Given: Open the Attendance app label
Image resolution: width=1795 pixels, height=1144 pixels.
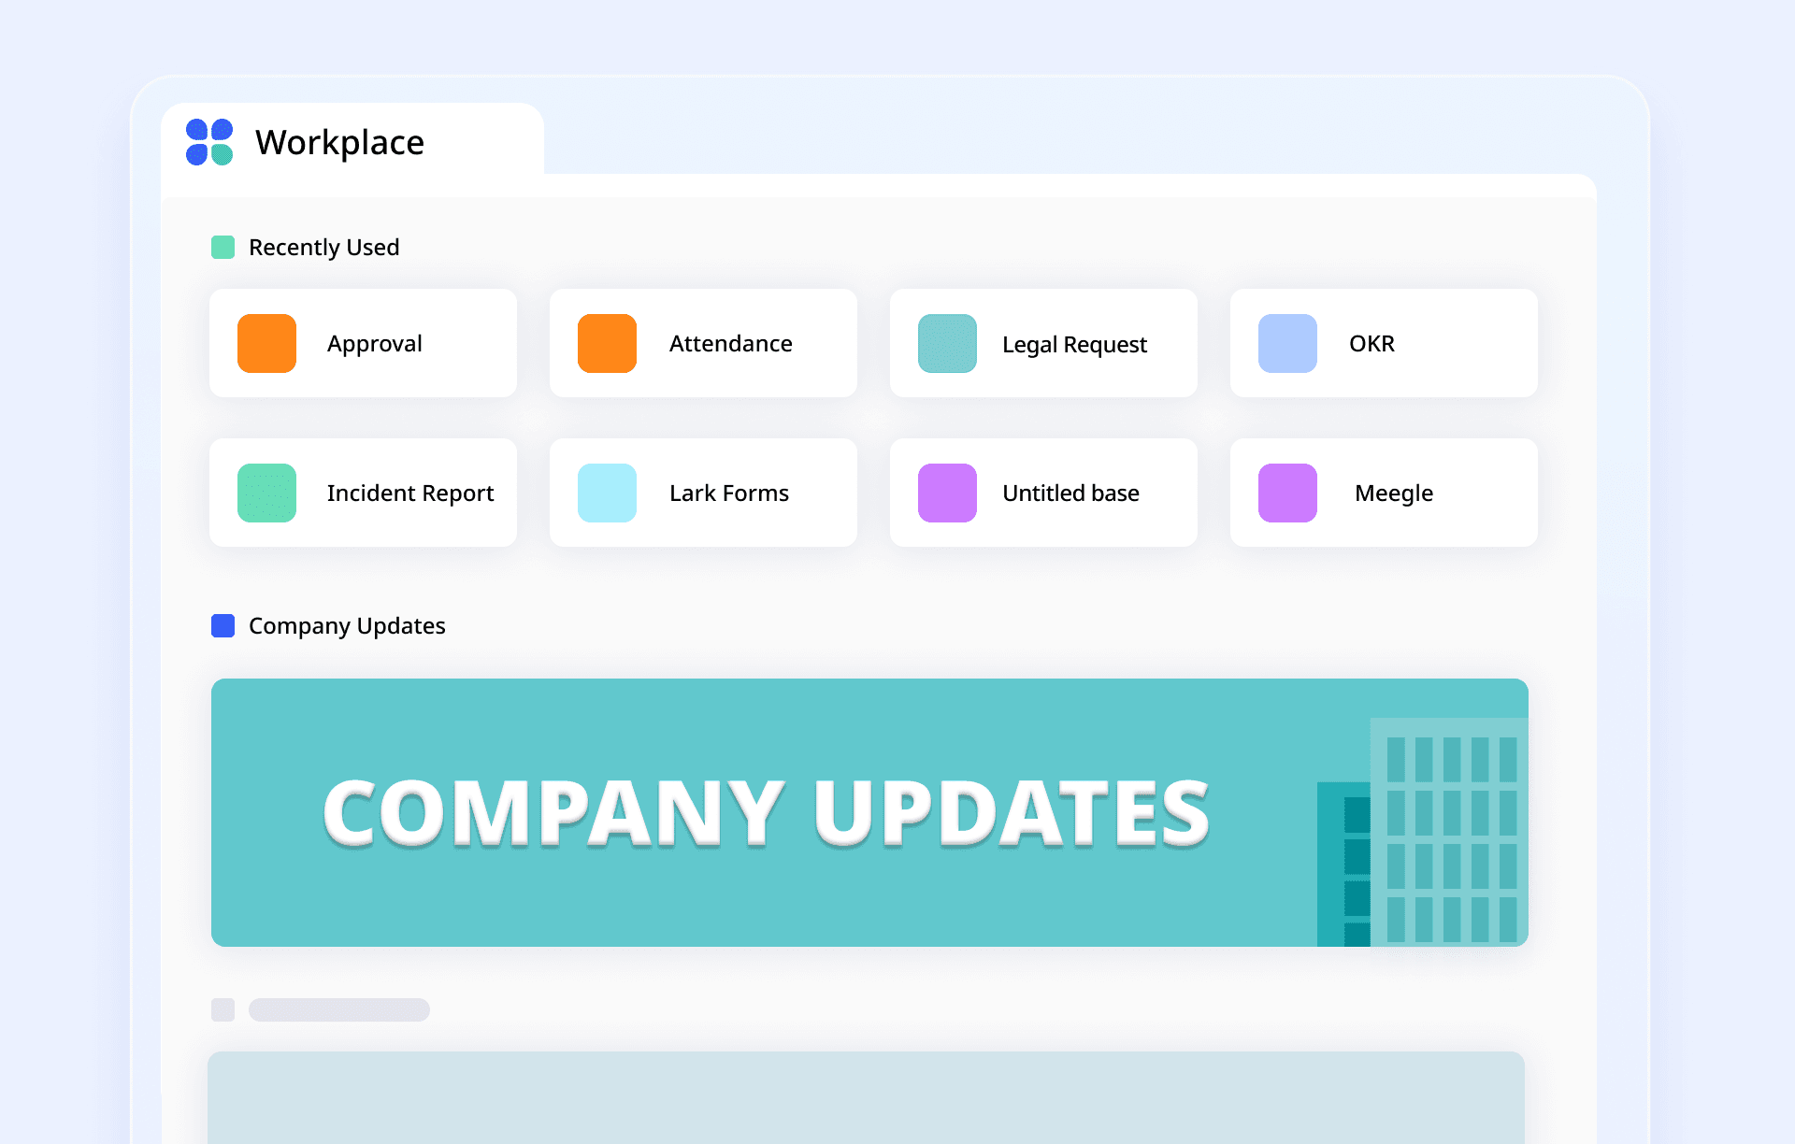Looking at the screenshot, I should pos(730,344).
